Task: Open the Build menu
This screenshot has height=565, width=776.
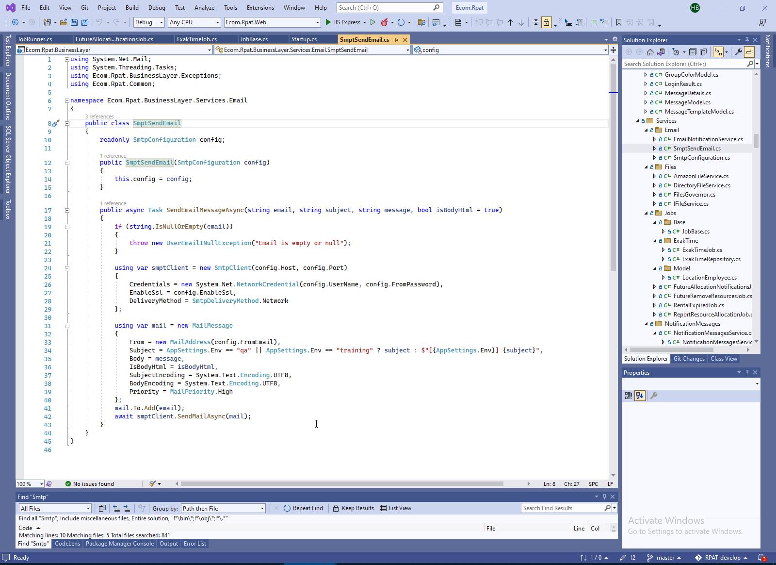Action: 132,8
